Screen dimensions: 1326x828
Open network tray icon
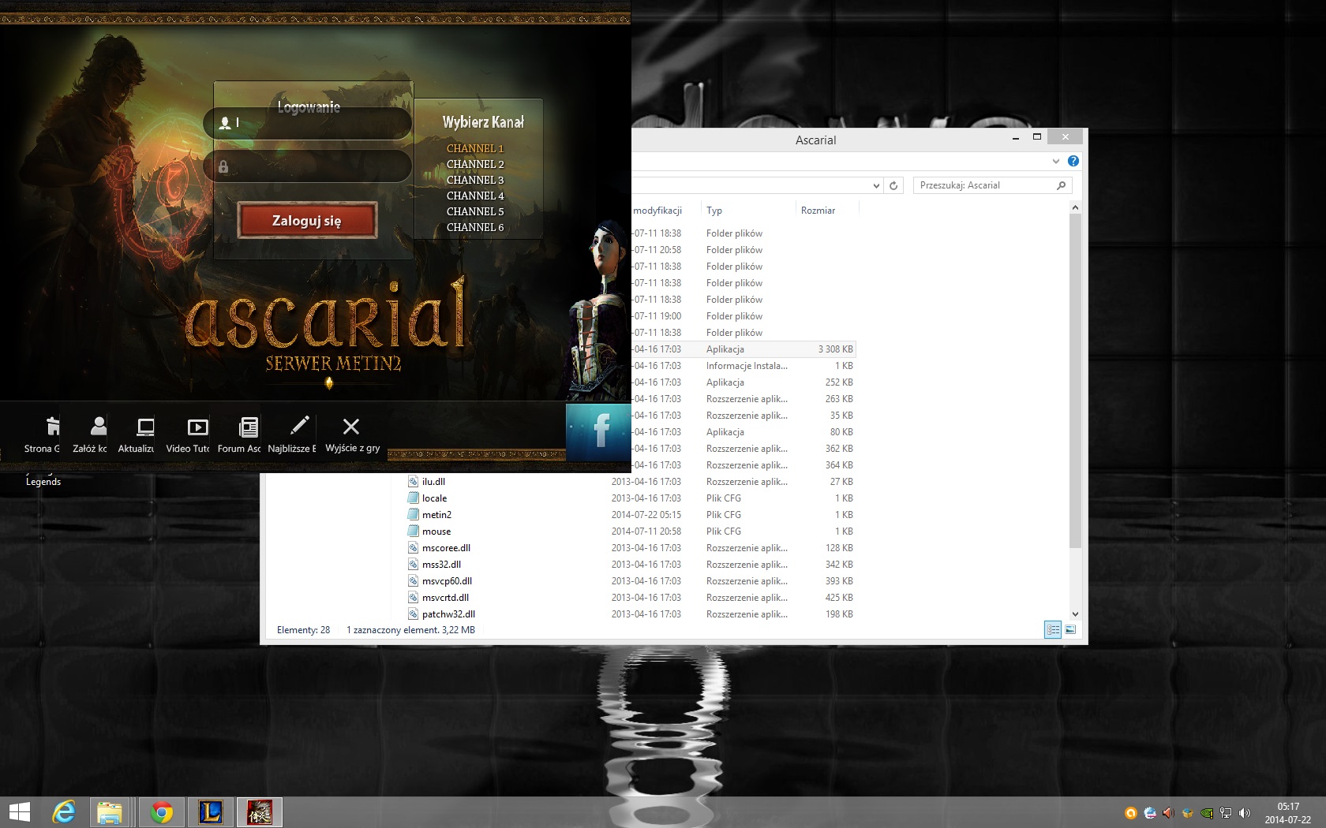(x=1225, y=813)
